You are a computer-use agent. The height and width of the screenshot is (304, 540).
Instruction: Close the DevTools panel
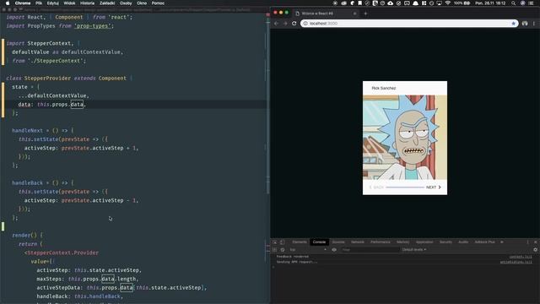535,242
